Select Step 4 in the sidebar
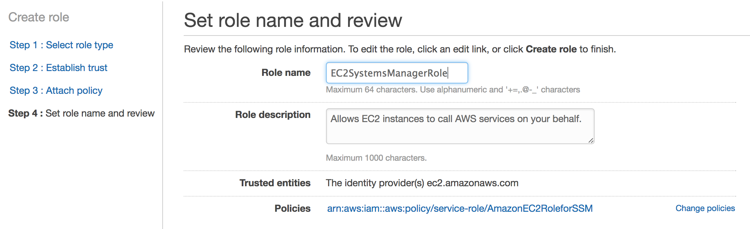 (x=81, y=113)
